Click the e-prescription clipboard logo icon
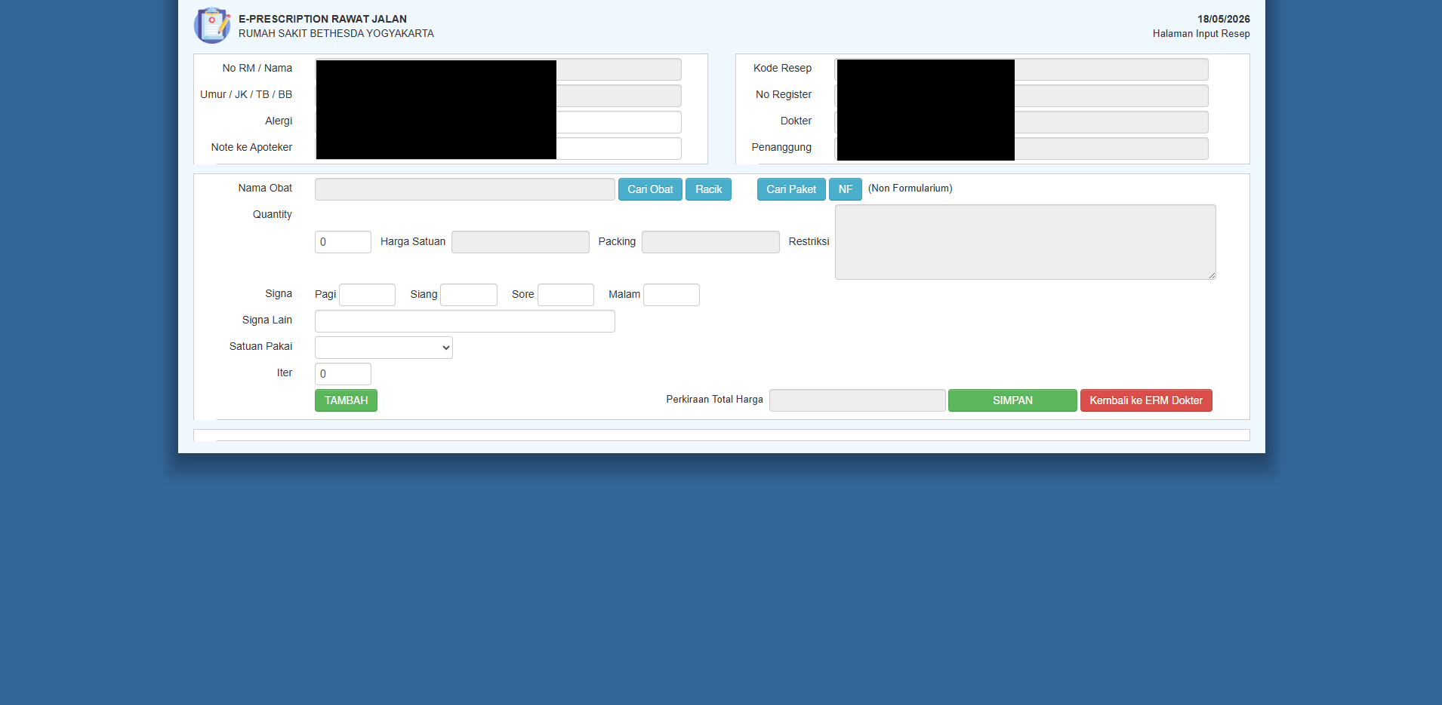Screen dimensions: 1442x705 (212, 26)
